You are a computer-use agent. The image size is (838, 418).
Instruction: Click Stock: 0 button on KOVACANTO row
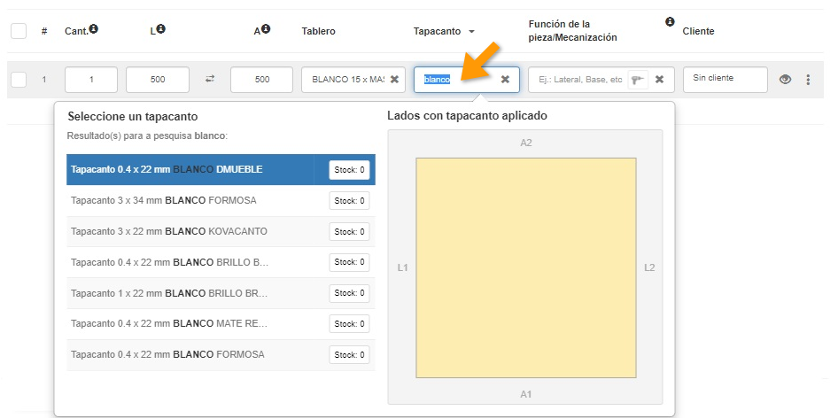[x=350, y=232]
